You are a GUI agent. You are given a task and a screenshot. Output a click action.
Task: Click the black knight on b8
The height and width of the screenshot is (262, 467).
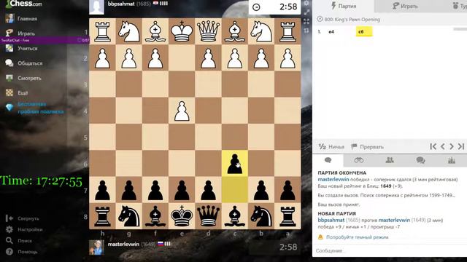261,216
